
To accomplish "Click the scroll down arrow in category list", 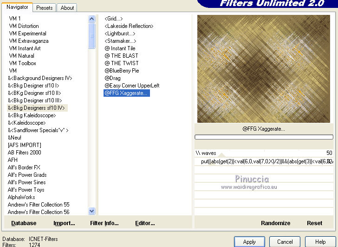I will [x=91, y=211].
